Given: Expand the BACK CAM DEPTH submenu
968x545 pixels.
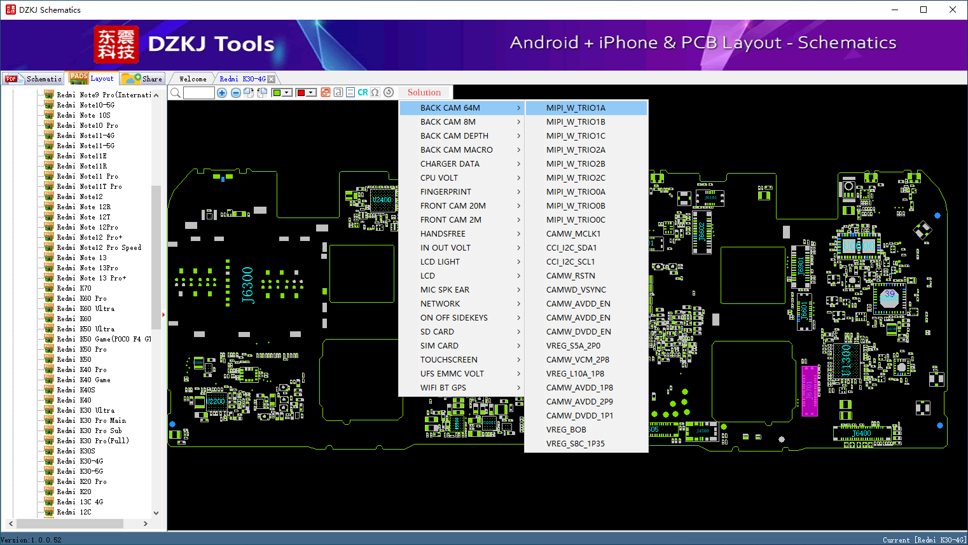Looking at the screenshot, I should pos(461,136).
